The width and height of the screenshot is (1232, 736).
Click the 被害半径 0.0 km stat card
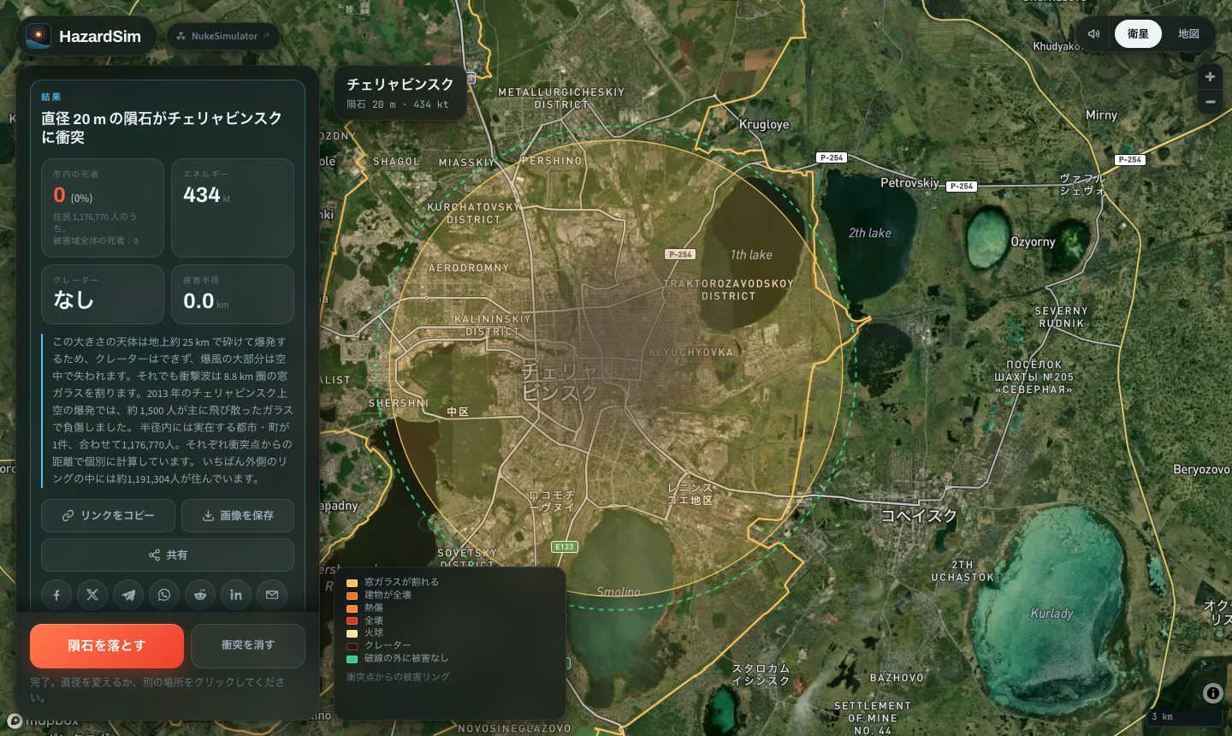(x=233, y=294)
